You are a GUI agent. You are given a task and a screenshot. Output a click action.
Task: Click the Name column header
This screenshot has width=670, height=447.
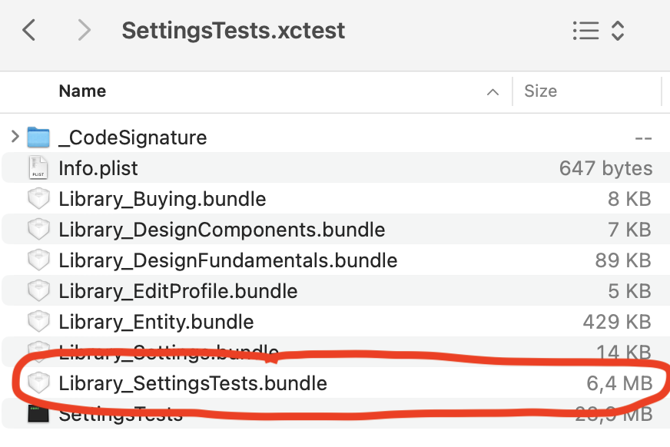(x=82, y=91)
